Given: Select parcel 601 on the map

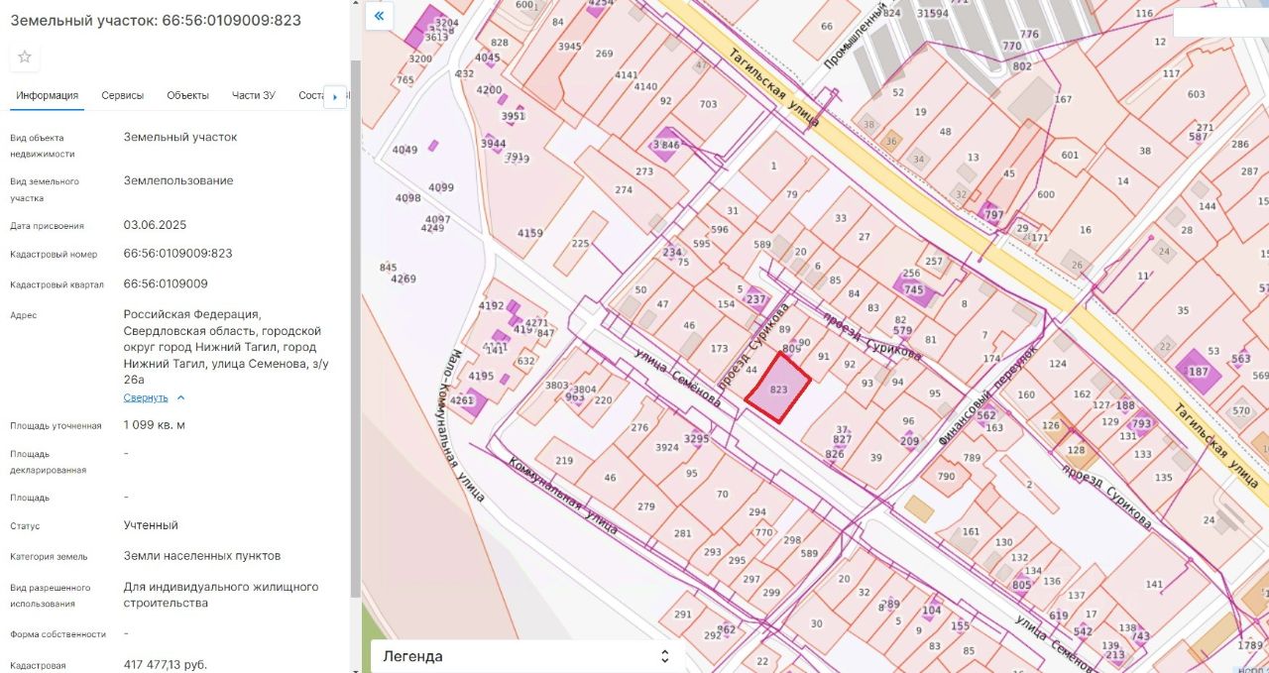Looking at the screenshot, I should pyautogui.click(x=1069, y=155).
